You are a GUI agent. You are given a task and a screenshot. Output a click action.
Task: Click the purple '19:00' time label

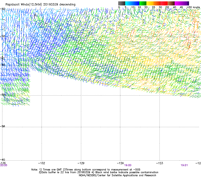[128, 165]
